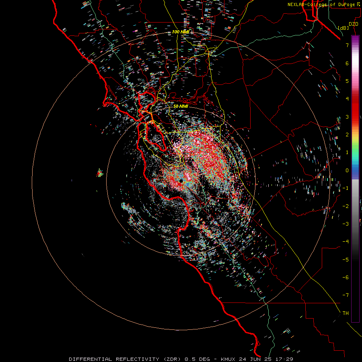Click the 1 dB tick label on color scale
Image resolution: width=362 pixels, height=362 pixels.
tap(347, 152)
